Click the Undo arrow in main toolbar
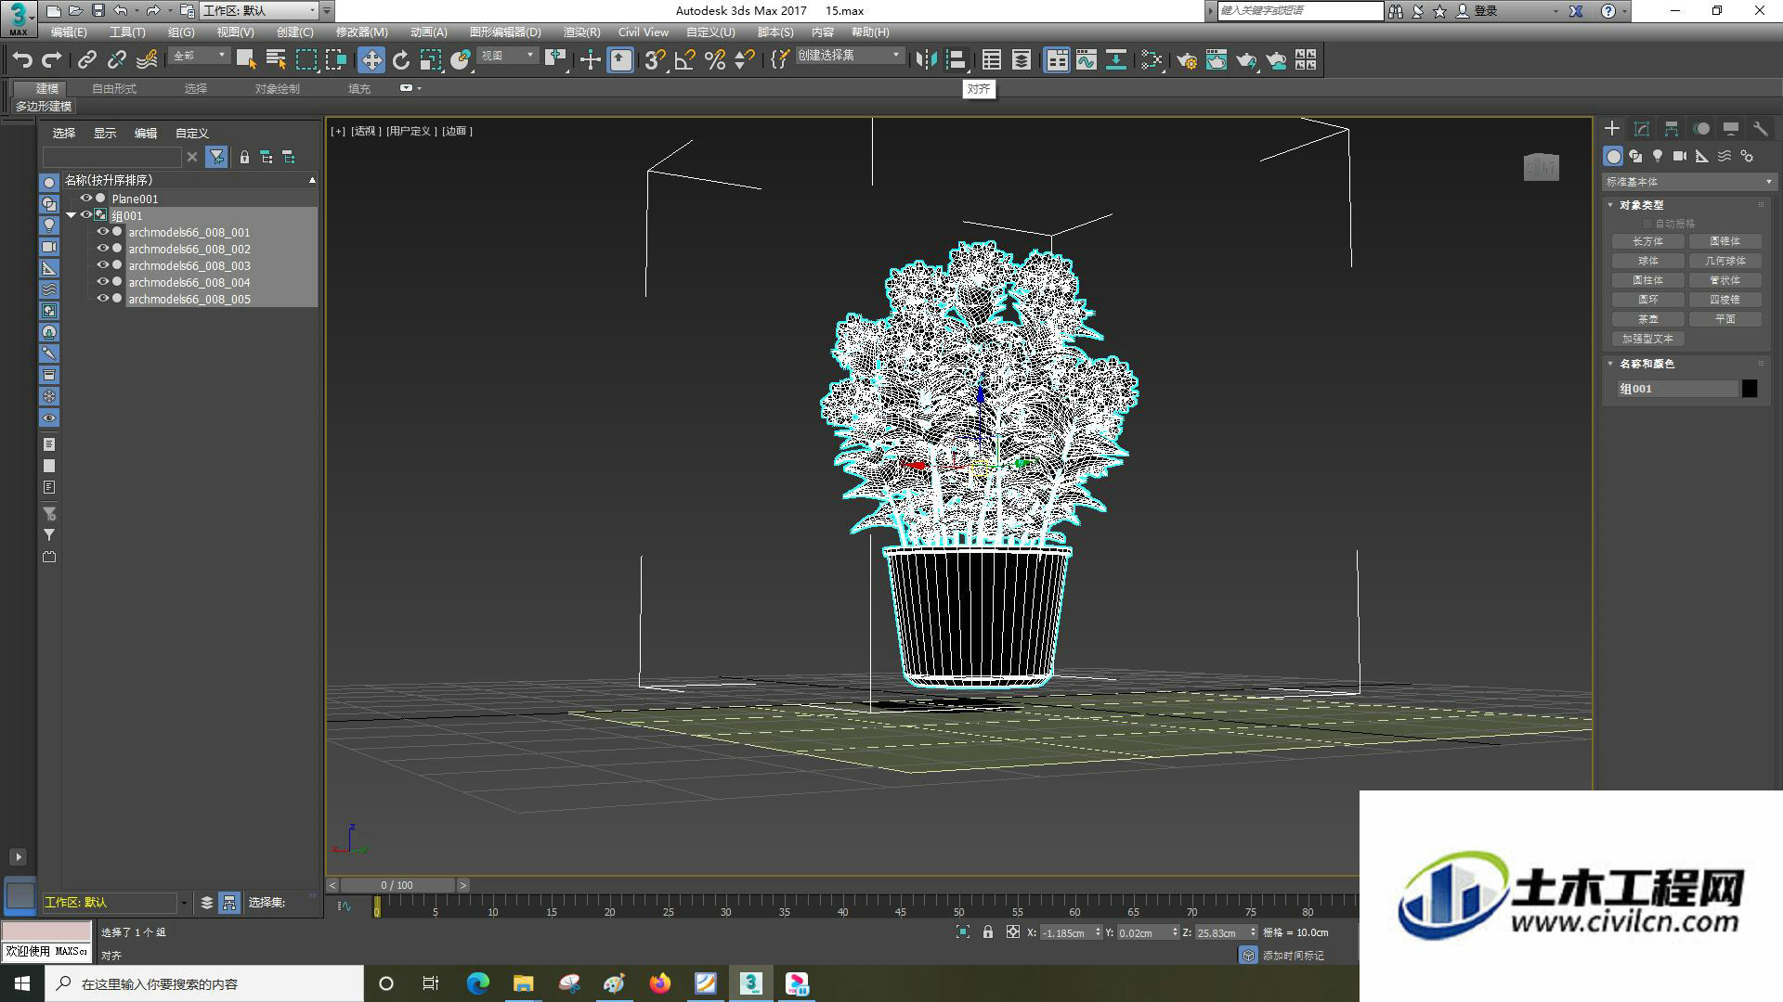 (22, 60)
